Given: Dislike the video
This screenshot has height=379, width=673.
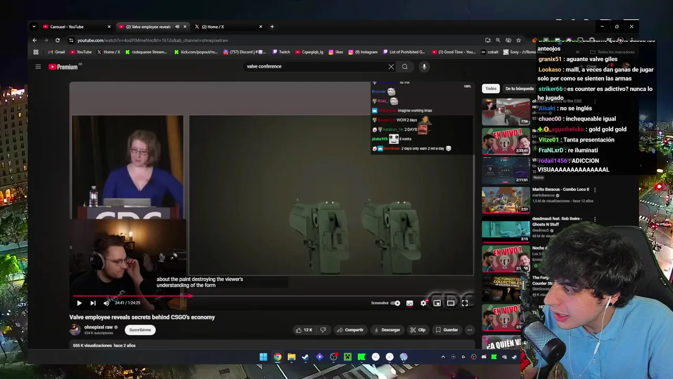Looking at the screenshot, I should tap(323, 330).
